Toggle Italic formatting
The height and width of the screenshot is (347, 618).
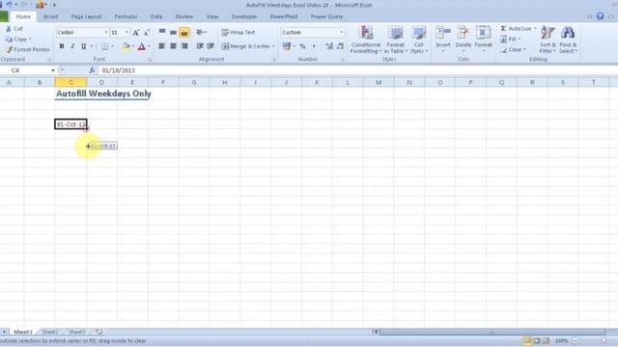72,46
